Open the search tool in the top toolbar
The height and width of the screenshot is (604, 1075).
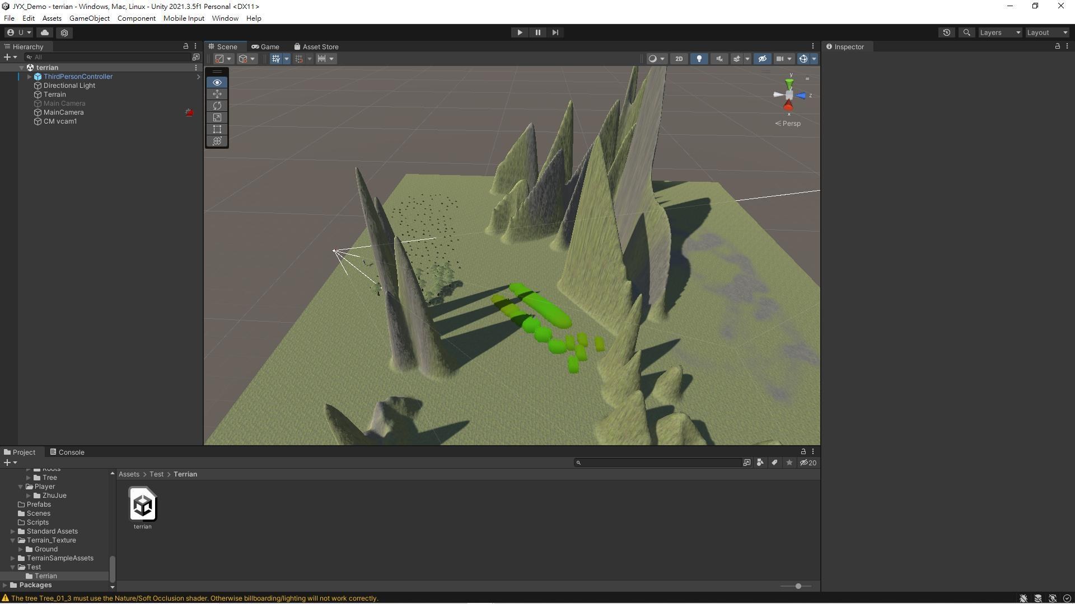click(966, 32)
